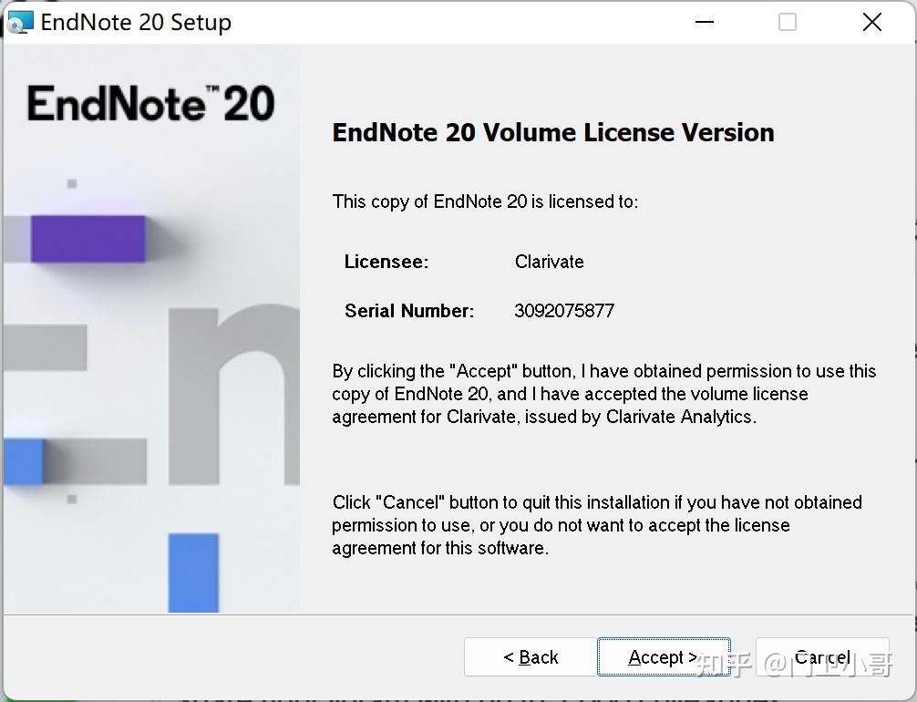Select the serial number 3092075877
Image resolution: width=917 pixels, height=702 pixels.
[x=564, y=310]
